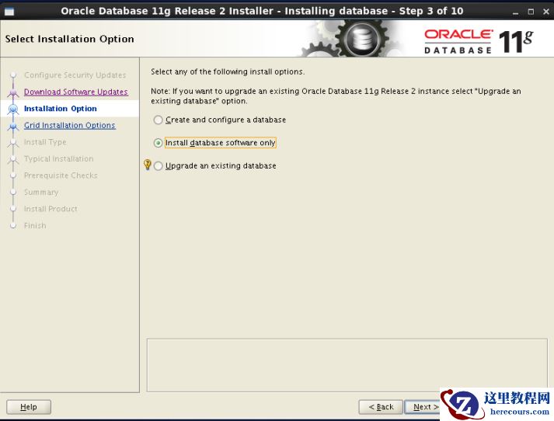Image resolution: width=554 pixels, height=421 pixels.
Task: Click the Typical Installation step label
Action: tap(58, 158)
